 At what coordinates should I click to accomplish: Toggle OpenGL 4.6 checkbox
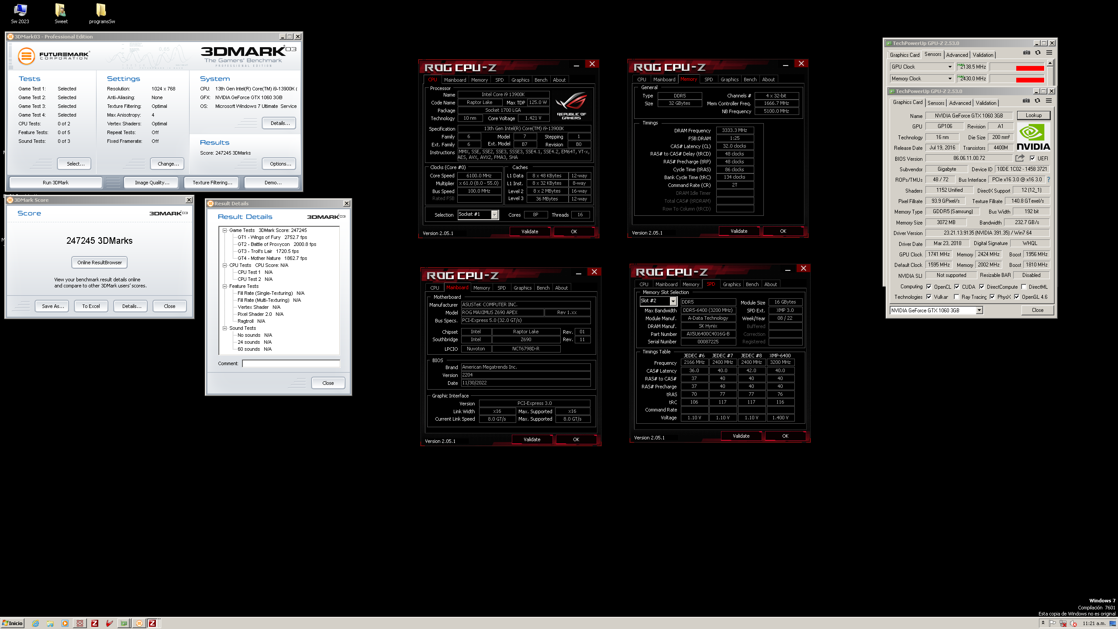click(x=1017, y=297)
